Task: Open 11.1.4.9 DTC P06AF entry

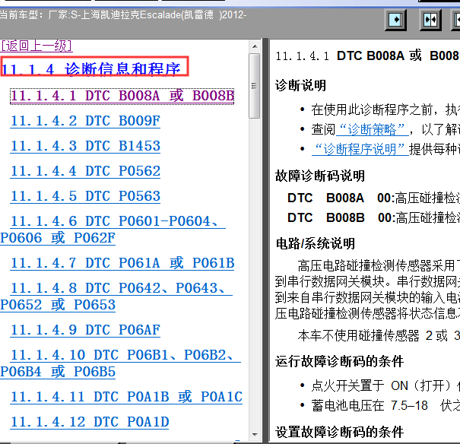Action: (x=85, y=330)
